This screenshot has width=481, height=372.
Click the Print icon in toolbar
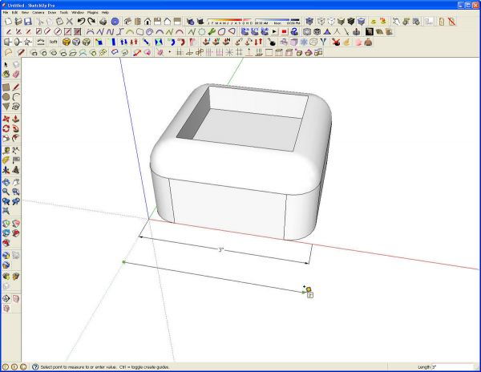tap(103, 21)
